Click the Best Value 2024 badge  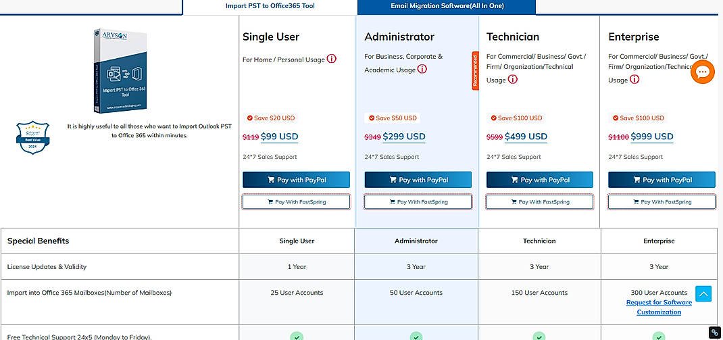pos(32,137)
